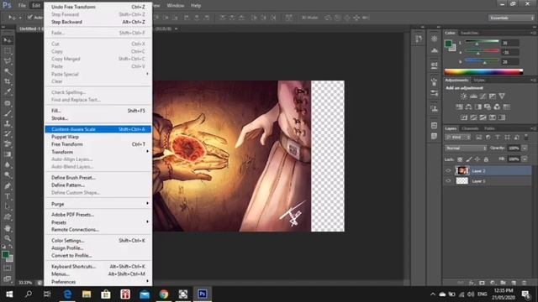Image resolution: width=538 pixels, height=302 pixels.
Task: Select the Eyedropper tool
Action: coord(8,91)
